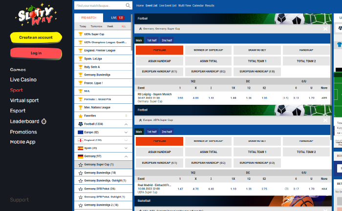Favorite Germany Bundesliga (18) with star icon
Viewport: 342px width, 211px height.
click(x=81, y=173)
